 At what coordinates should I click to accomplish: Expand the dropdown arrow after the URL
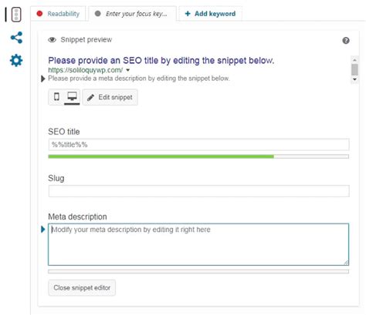[128, 70]
